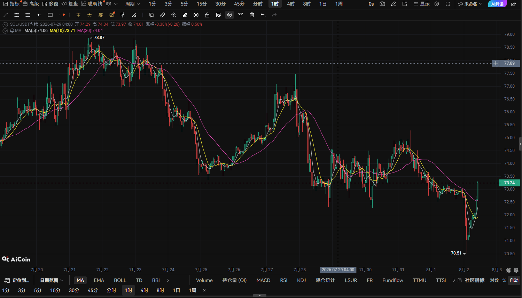Open the 指标 indicators panel
The width and height of the screenshot is (522, 298).
11,4
